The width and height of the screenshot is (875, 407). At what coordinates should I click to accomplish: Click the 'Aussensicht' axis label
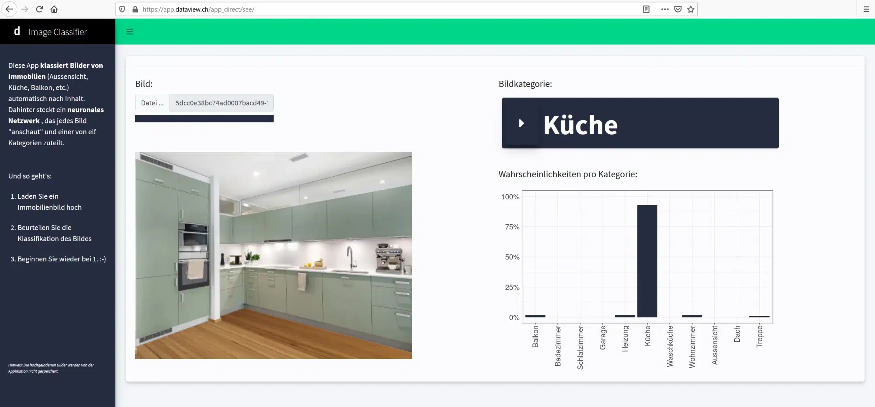(715, 345)
